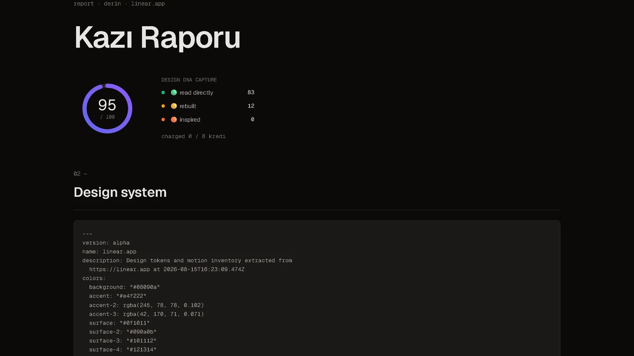Screen dimensions: 634x356
Task: Click 'linear.app' in the breadcrumb
Action: [x=148, y=4]
